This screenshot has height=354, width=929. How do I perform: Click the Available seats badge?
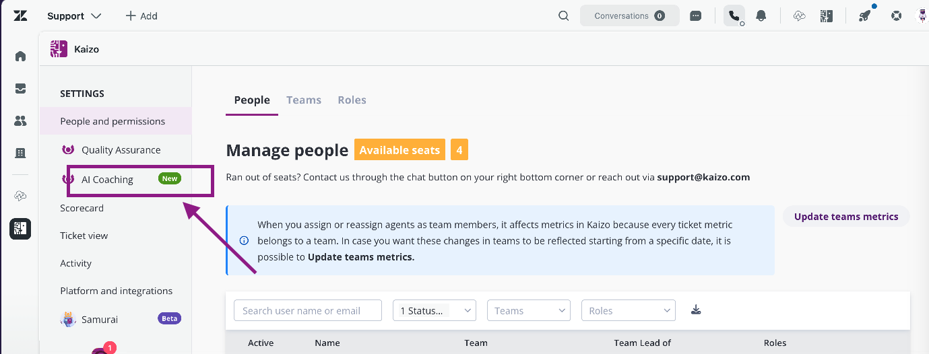pyautogui.click(x=399, y=150)
